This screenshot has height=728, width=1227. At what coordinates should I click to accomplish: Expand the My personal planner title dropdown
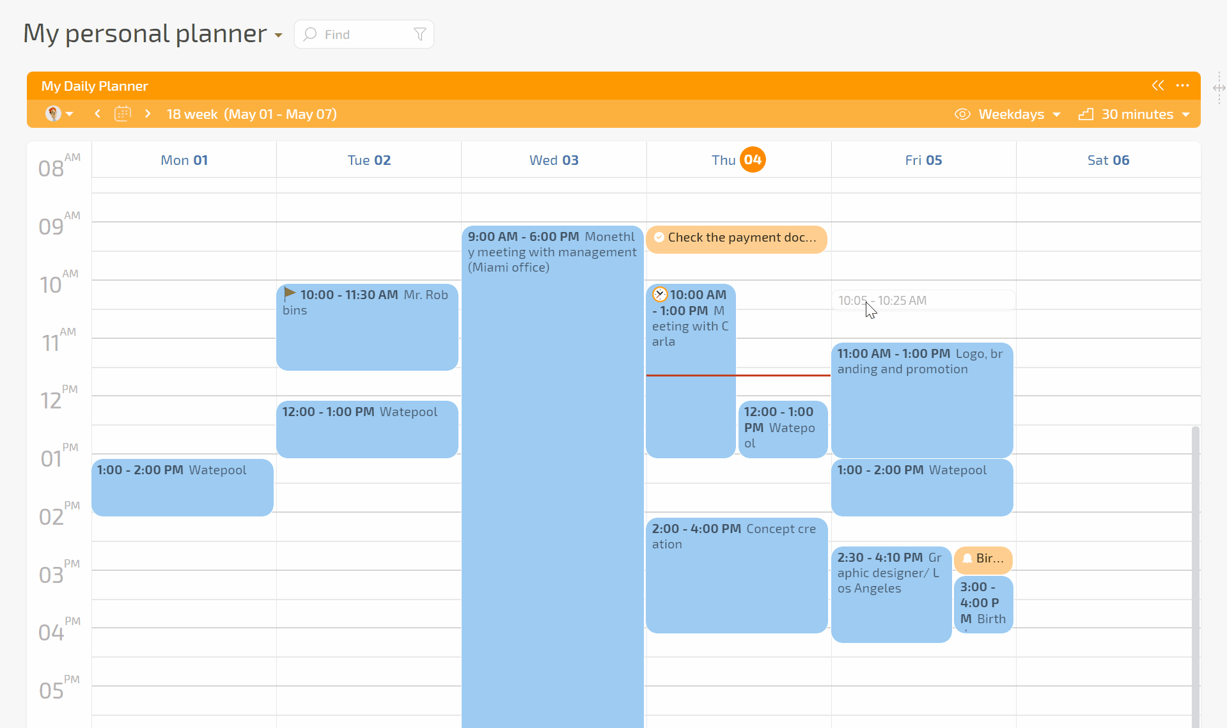coord(278,35)
